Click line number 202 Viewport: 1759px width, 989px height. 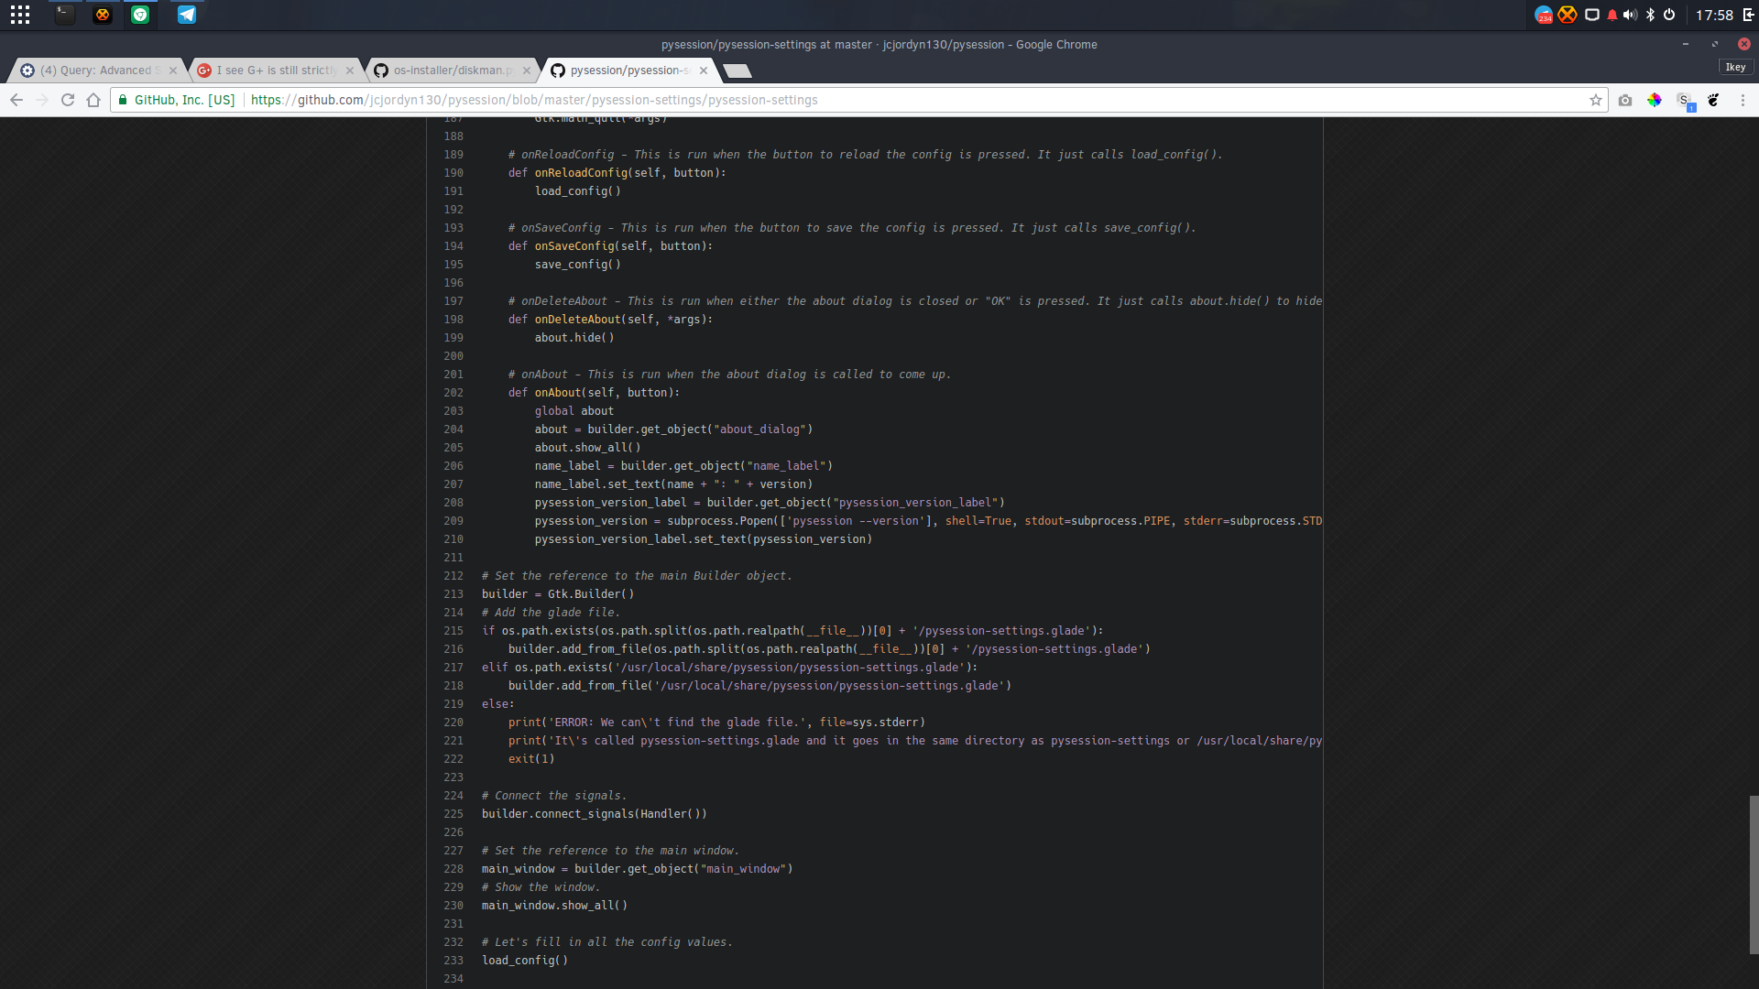click(453, 393)
